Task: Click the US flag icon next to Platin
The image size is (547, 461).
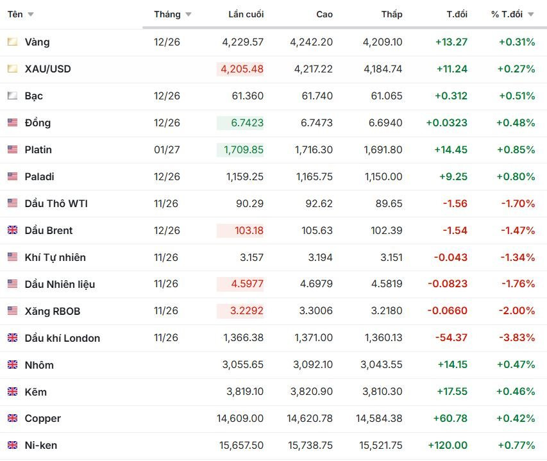Action: pyautogui.click(x=13, y=149)
